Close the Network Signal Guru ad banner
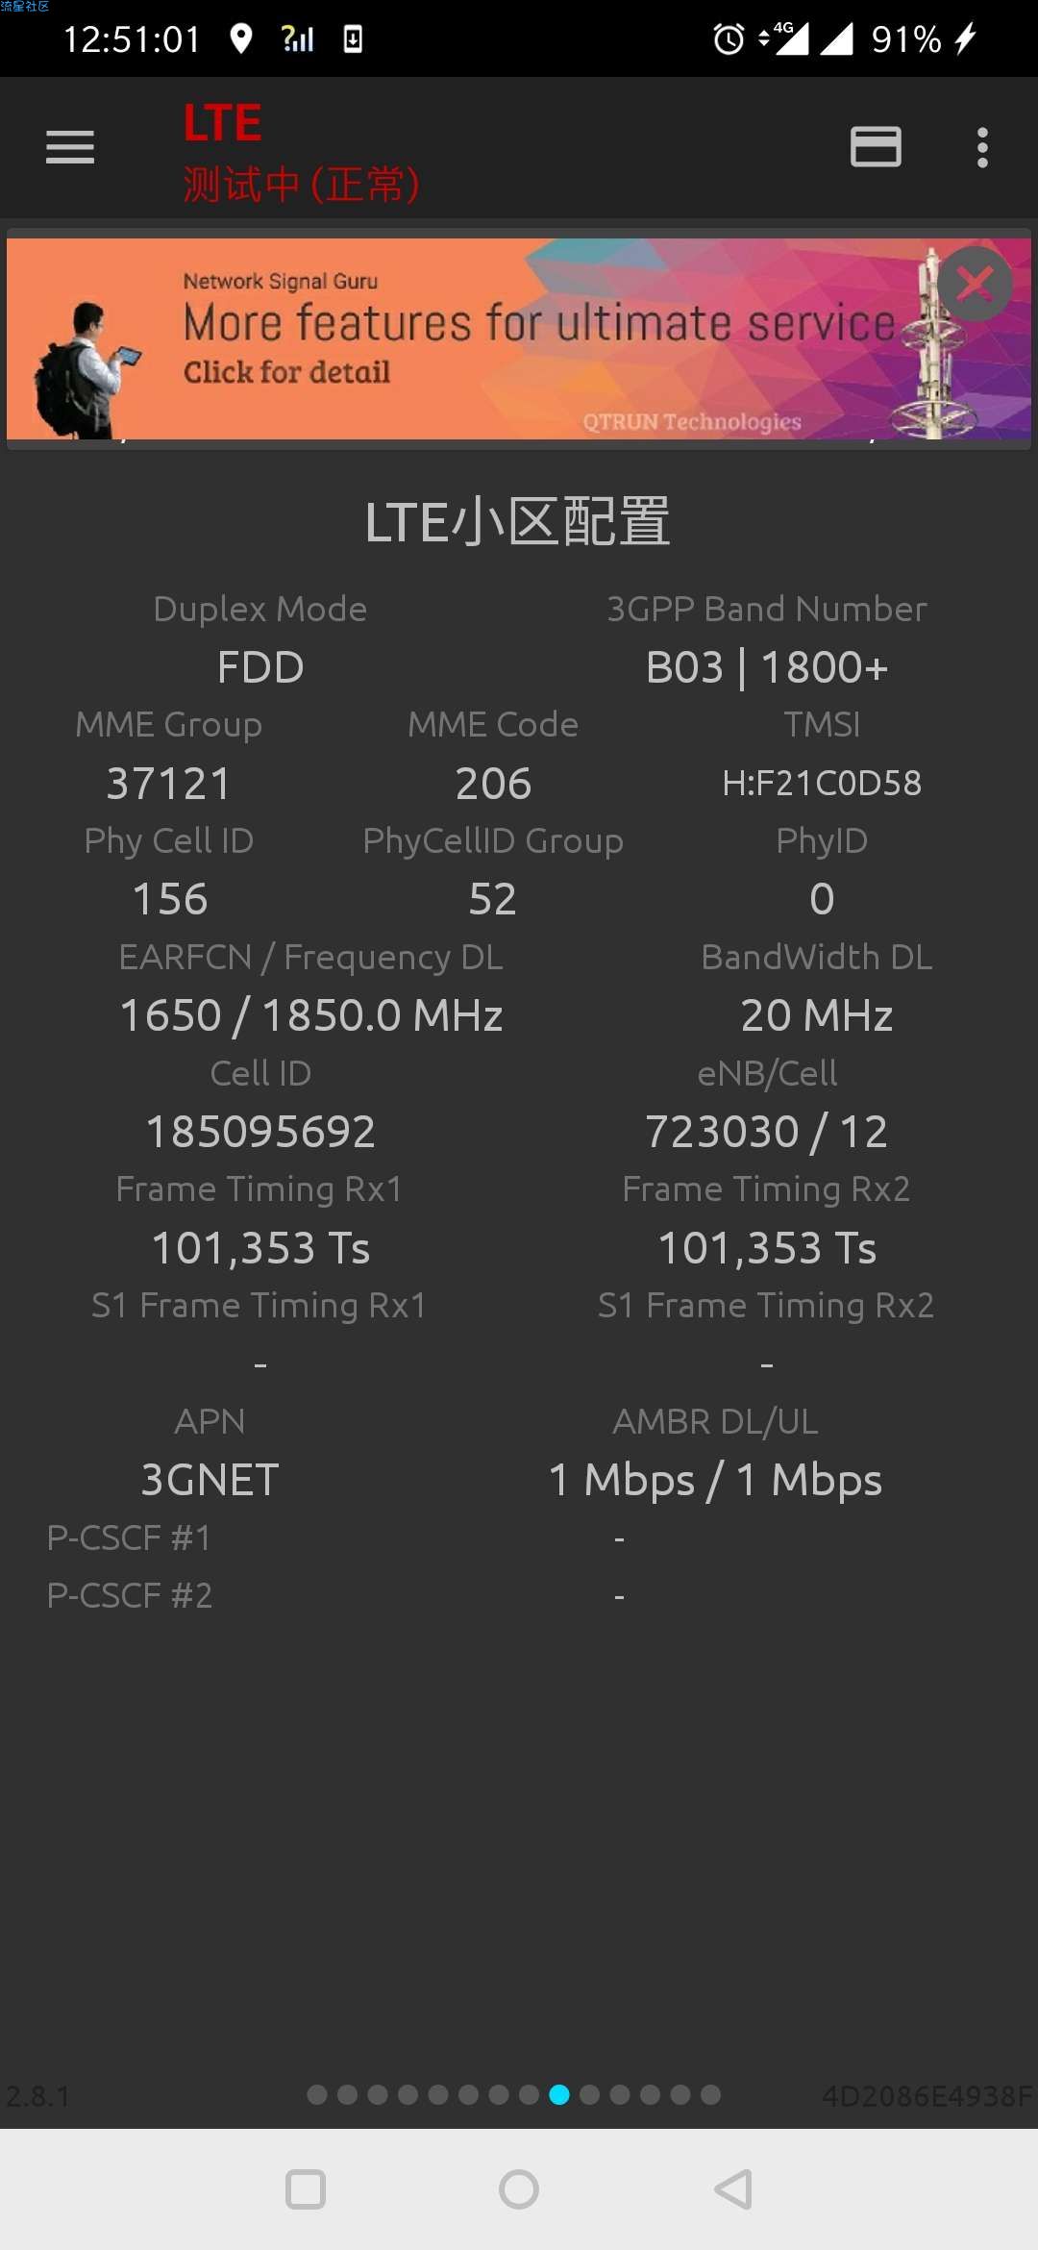1038x2250 pixels. click(976, 284)
